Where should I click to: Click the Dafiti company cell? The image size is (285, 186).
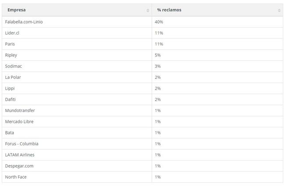point(10,99)
